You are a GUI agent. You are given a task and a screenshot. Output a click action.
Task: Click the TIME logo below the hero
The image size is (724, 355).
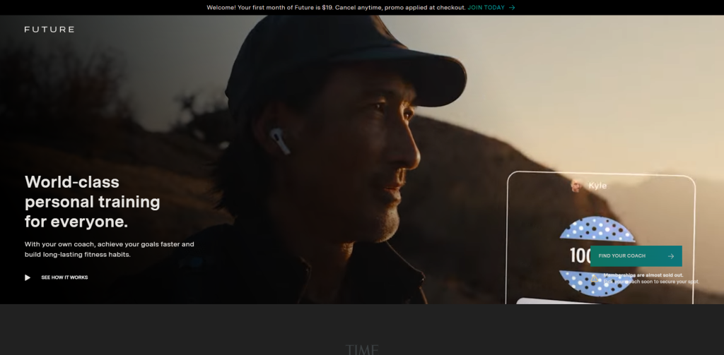click(x=362, y=349)
